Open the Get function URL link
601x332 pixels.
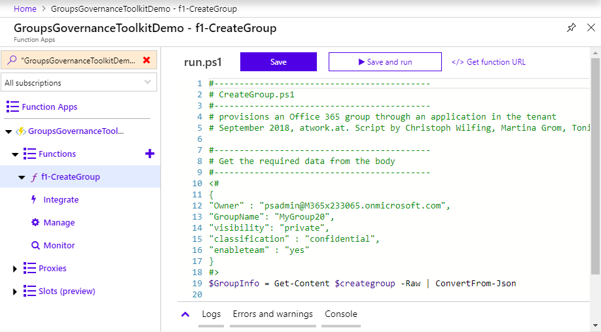[488, 62]
